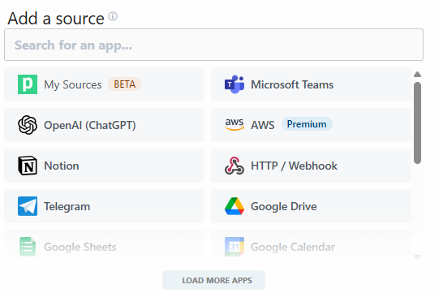Click the info icon next to Add a source

pyautogui.click(x=113, y=16)
